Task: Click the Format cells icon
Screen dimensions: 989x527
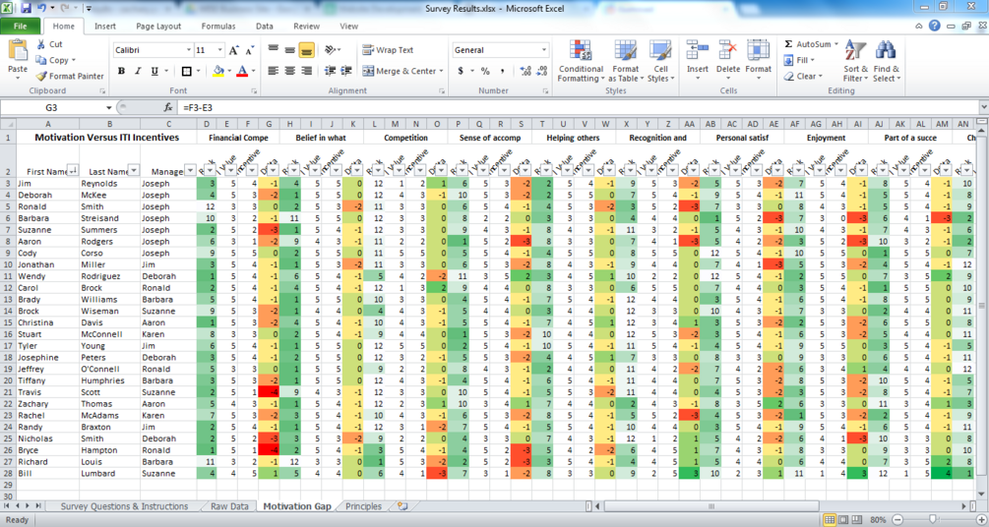Action: tap(758, 50)
